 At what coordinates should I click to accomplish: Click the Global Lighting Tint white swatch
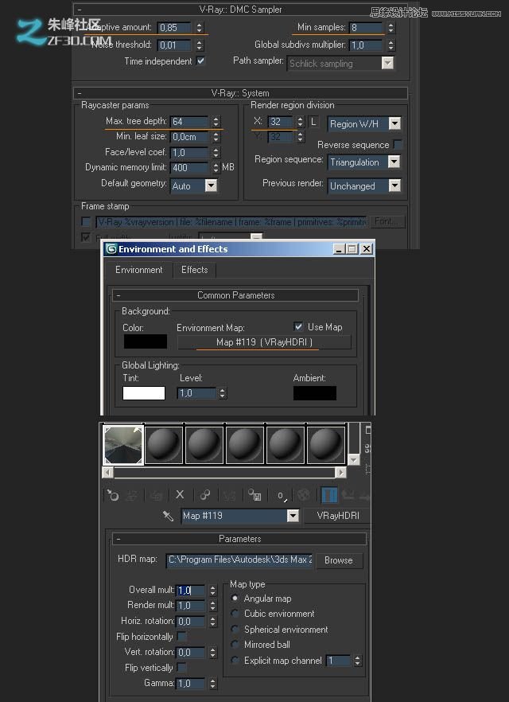tap(144, 393)
